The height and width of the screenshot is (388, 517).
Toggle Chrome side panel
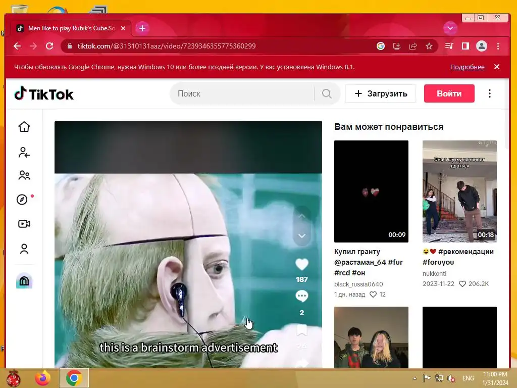(465, 46)
